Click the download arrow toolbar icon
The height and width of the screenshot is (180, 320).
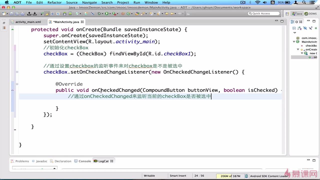click(x=35, y=13)
